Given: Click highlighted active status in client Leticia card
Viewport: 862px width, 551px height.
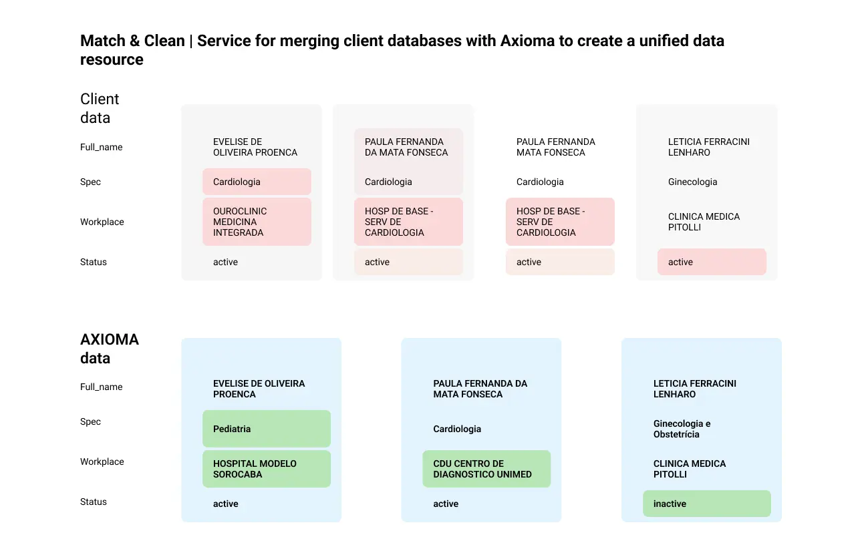Looking at the screenshot, I should (x=712, y=262).
